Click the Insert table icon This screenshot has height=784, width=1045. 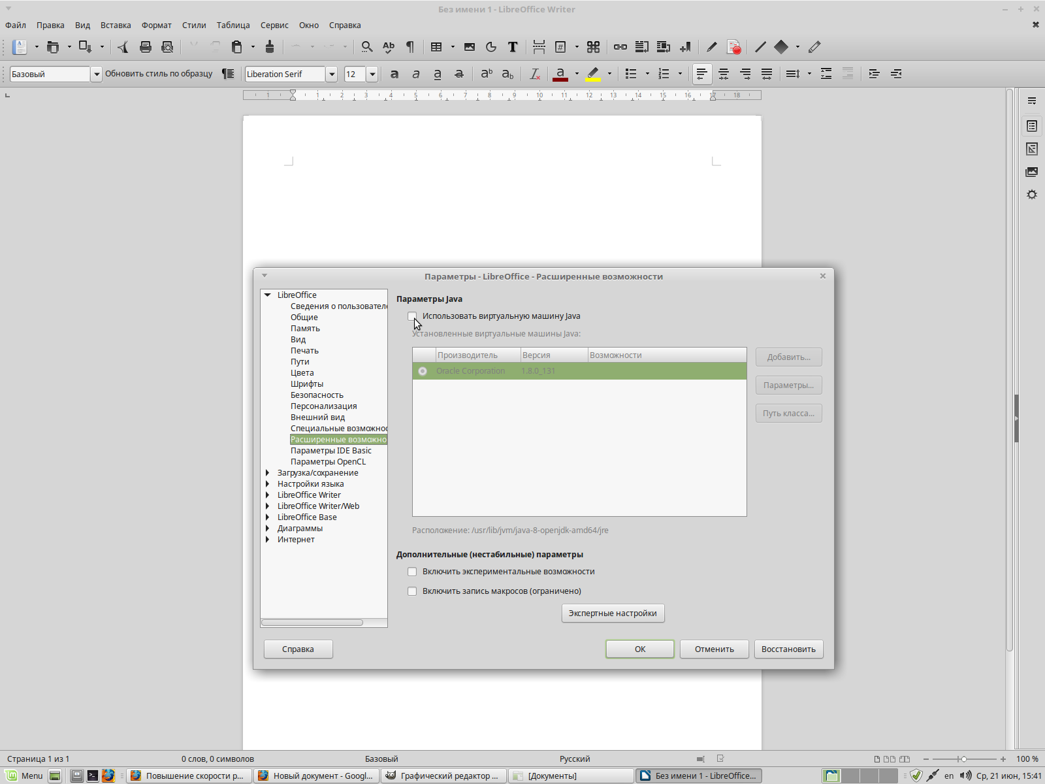point(436,47)
